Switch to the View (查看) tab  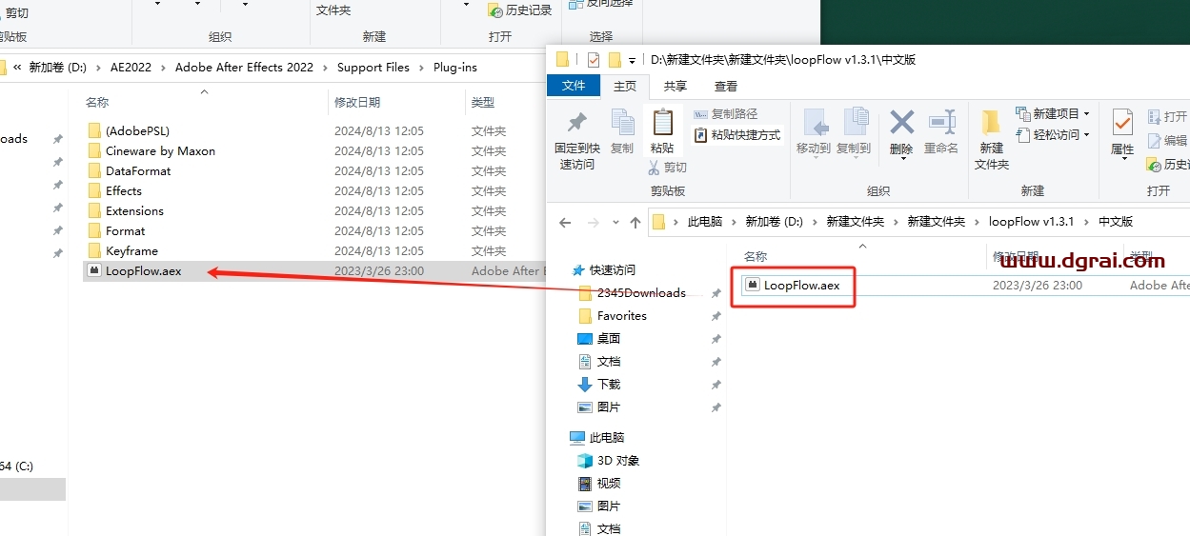[726, 86]
